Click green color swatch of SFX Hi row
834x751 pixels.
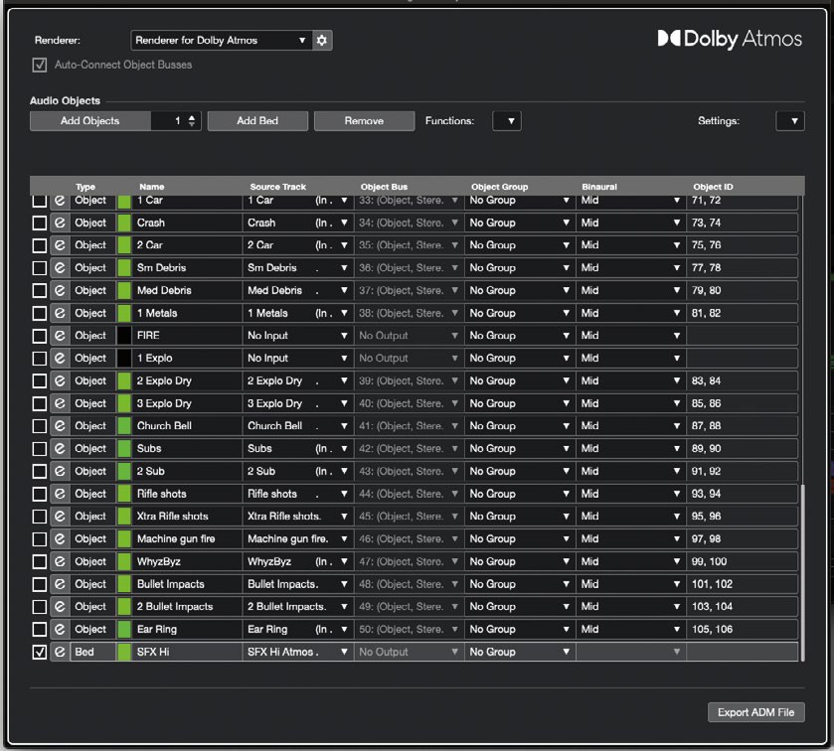(124, 652)
